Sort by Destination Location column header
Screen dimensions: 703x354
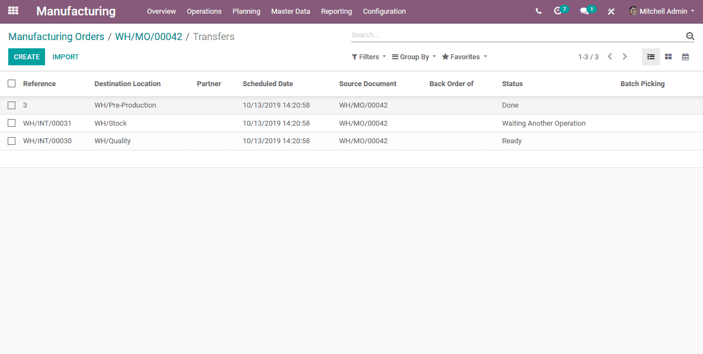click(128, 84)
